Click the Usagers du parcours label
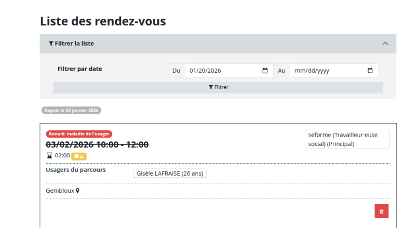The width and height of the screenshot is (405, 228). click(76, 170)
